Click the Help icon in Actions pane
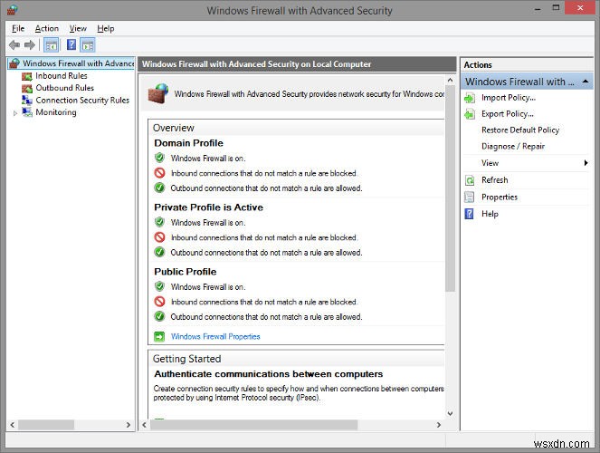The height and width of the screenshot is (453, 600). (469, 214)
